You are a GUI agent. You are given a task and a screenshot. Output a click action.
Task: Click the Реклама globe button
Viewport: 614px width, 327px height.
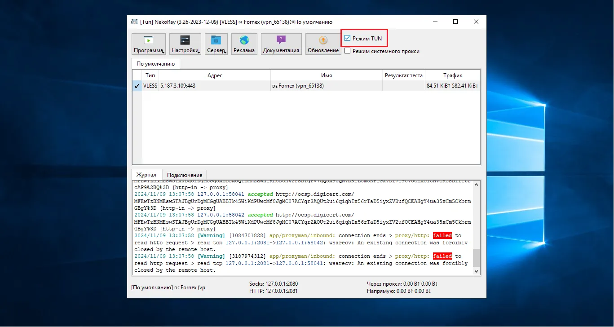point(244,44)
